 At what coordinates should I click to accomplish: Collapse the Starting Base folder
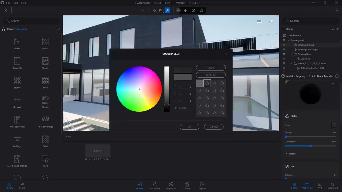point(291,54)
